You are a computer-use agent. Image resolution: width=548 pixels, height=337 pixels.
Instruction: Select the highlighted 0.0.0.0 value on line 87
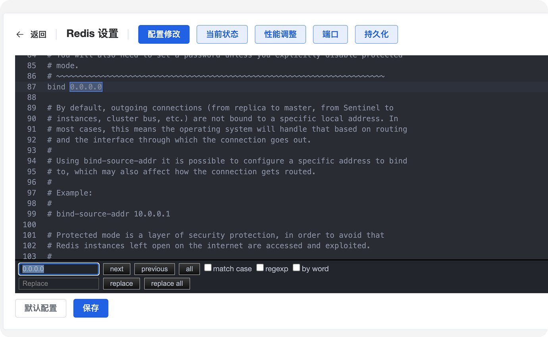(86, 87)
